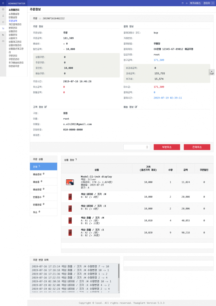
Task: Open 미완료주문 in side menu
Action: point(14,66)
